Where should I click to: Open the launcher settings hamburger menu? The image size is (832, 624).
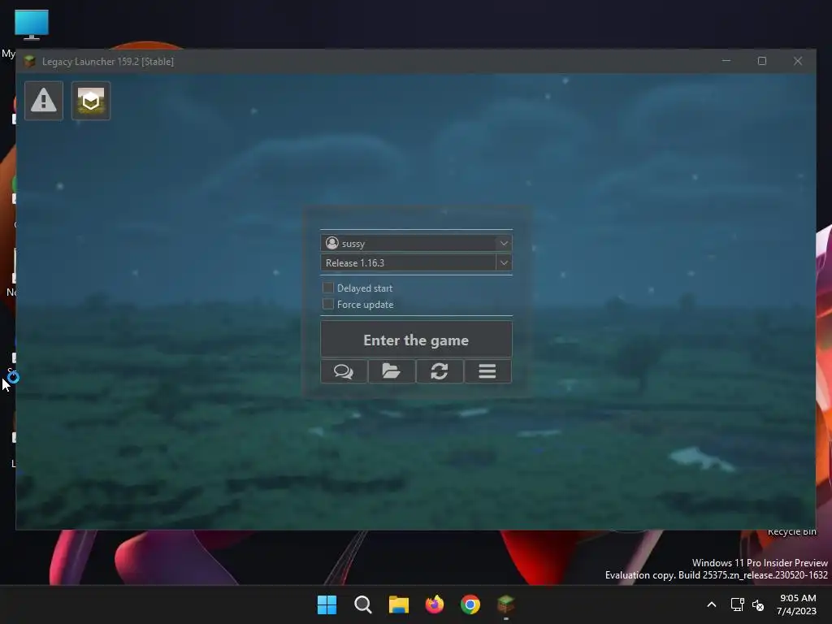[487, 371]
